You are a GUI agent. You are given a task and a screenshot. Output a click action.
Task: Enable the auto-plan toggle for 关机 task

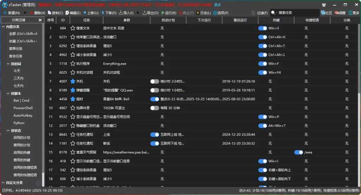(x=155, y=81)
